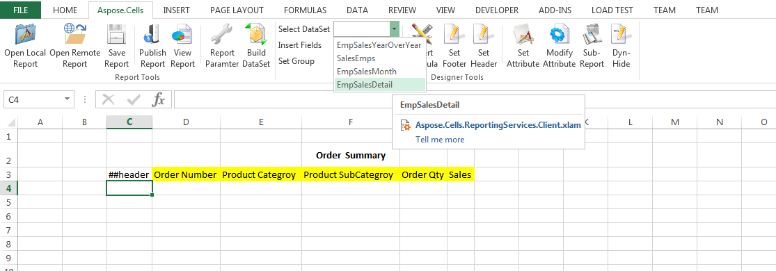Switch to the PAGE LAYOUT tab
This screenshot has width=776, height=271.
pyautogui.click(x=237, y=10)
